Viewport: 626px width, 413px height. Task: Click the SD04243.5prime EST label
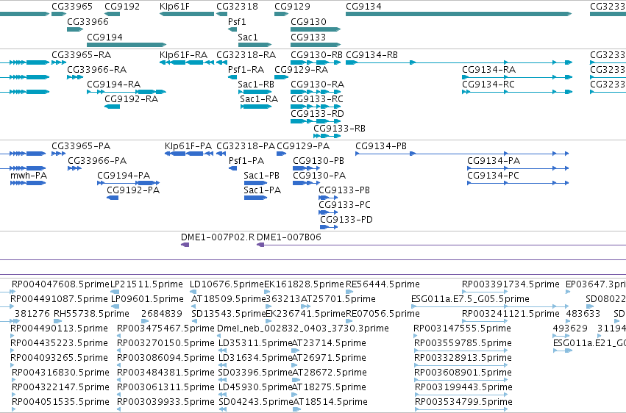point(256,402)
